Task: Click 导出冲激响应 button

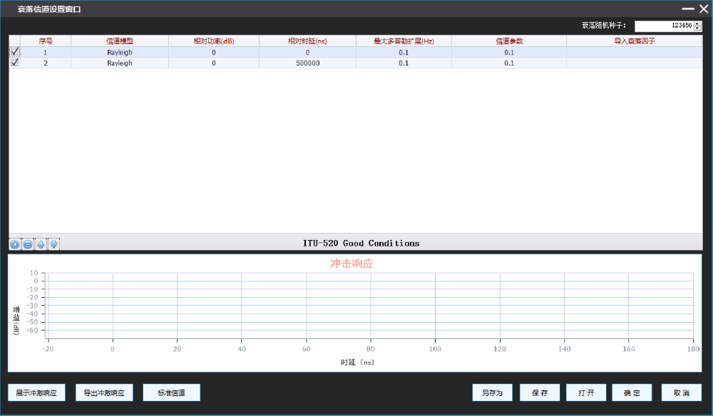Action: 104,392
